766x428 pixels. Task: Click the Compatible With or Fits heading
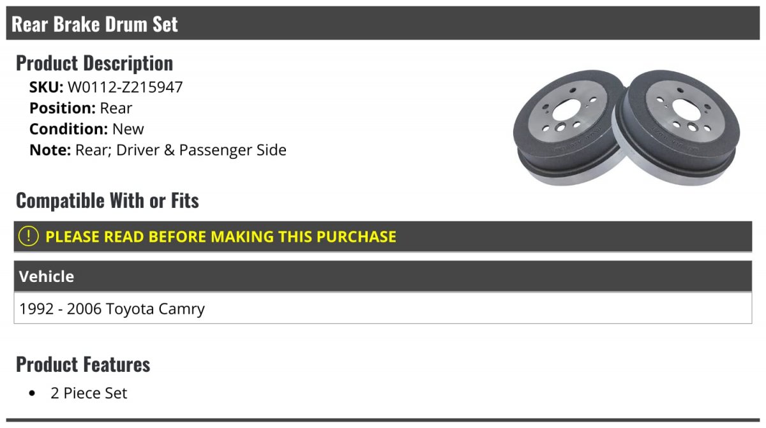pos(107,200)
